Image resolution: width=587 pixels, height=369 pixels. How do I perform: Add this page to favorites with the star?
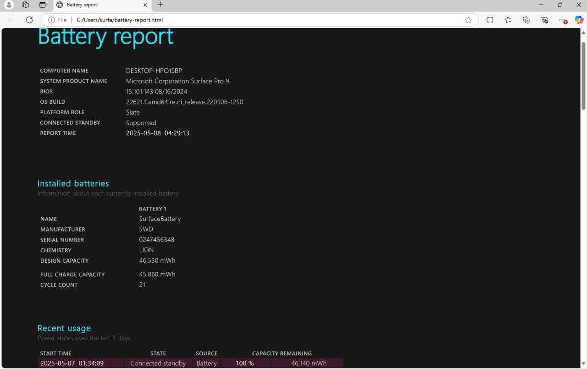click(468, 20)
